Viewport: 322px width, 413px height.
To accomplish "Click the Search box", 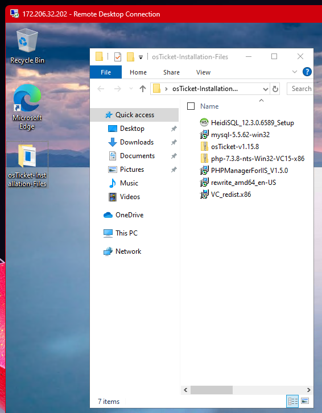I will click(300, 89).
